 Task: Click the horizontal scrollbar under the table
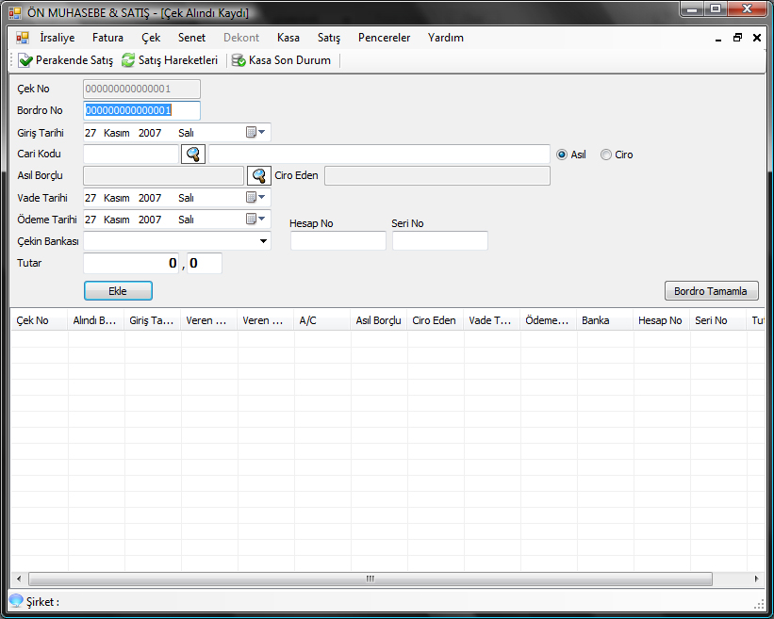click(370, 578)
